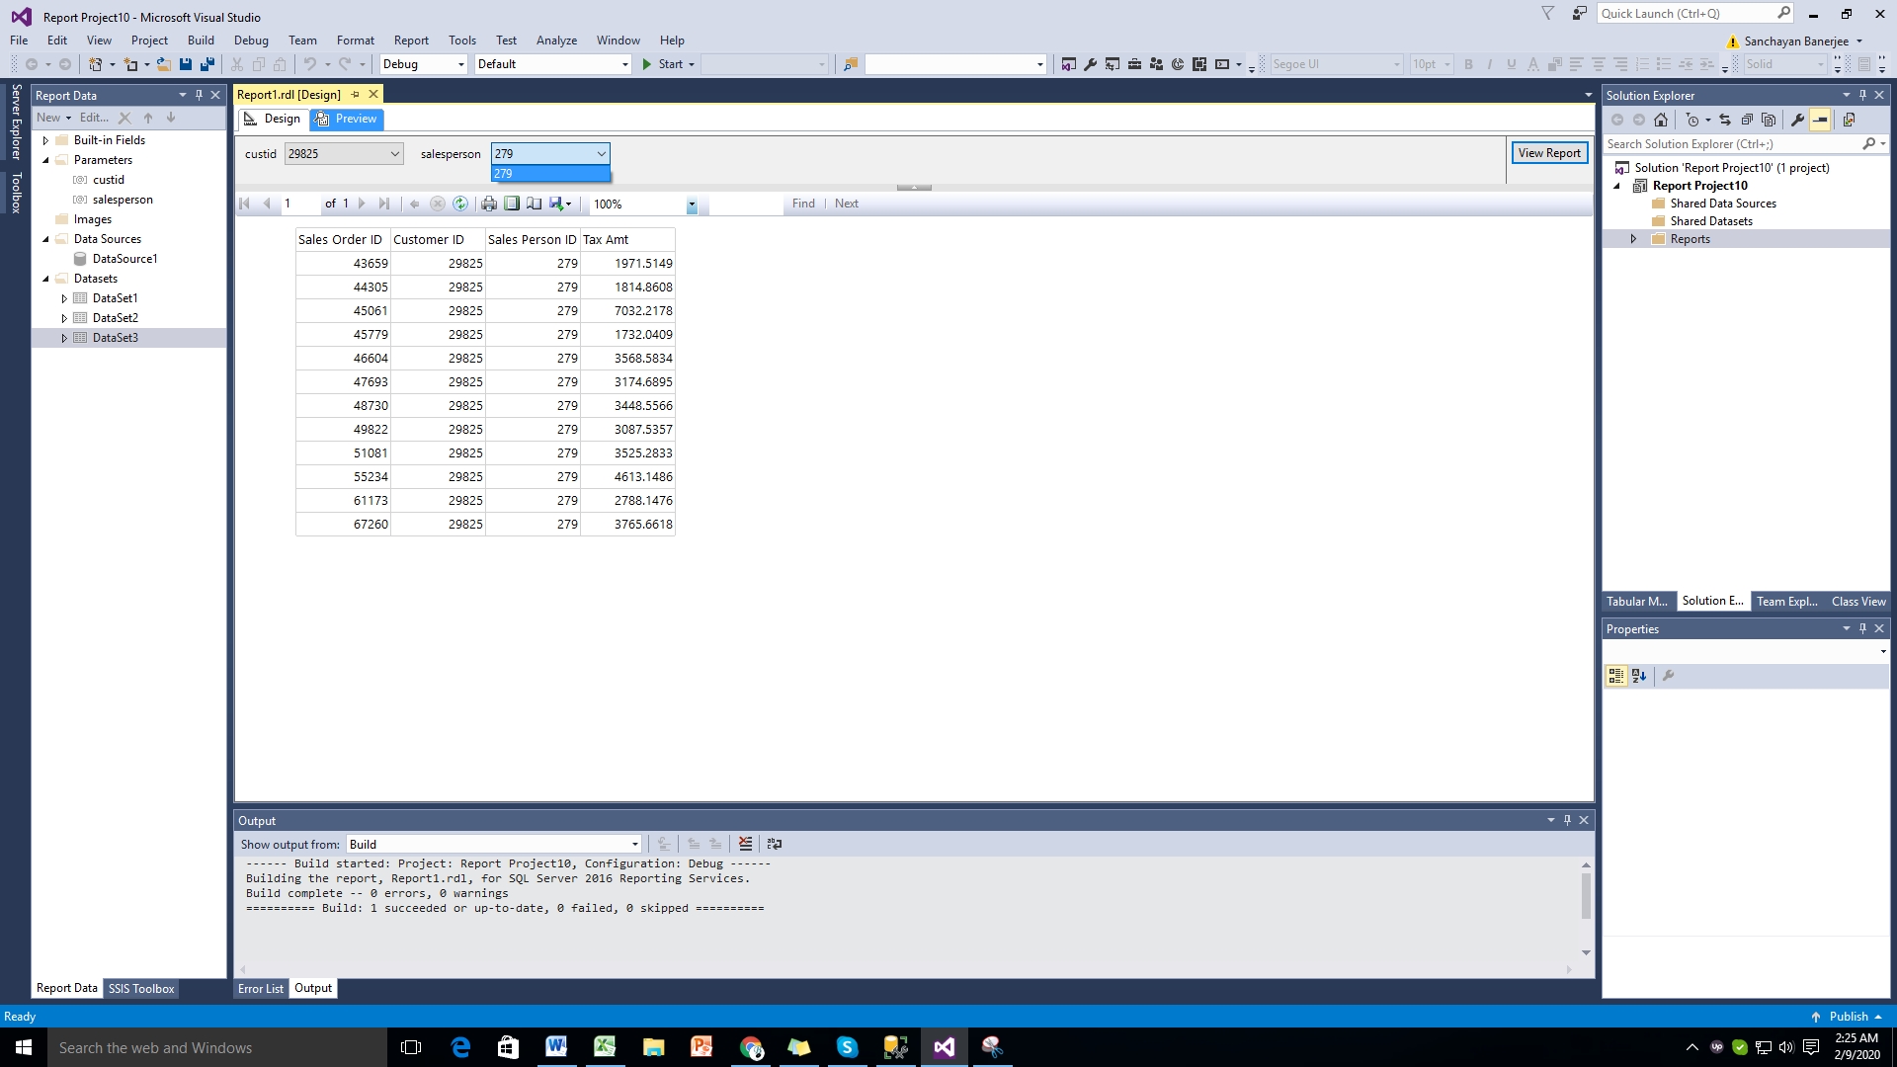Screen dimensions: 1897x1067
Task: Toggle Word Wrap in Output window
Action: [x=775, y=844]
